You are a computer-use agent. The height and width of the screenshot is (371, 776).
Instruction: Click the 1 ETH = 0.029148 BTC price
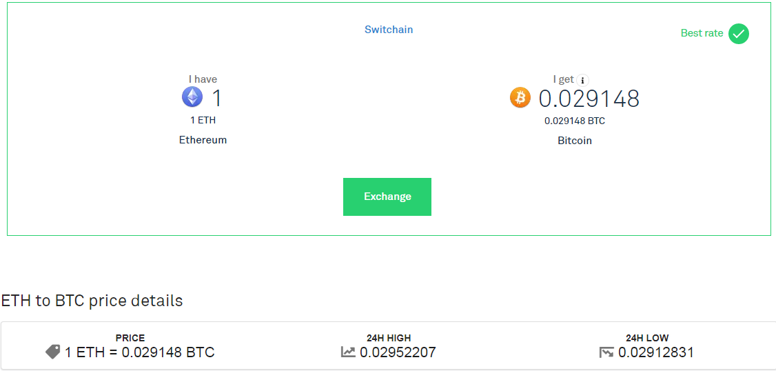pyautogui.click(x=140, y=352)
